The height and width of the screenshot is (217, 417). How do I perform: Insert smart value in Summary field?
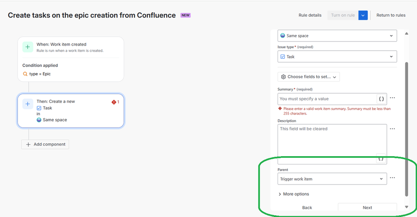(x=381, y=99)
